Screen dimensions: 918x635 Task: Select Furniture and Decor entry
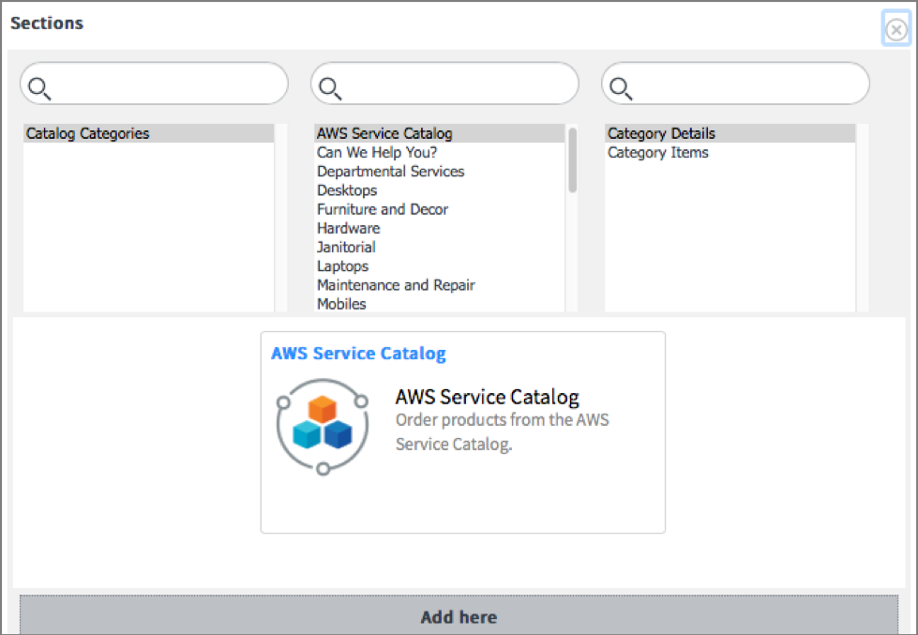[x=439, y=209]
